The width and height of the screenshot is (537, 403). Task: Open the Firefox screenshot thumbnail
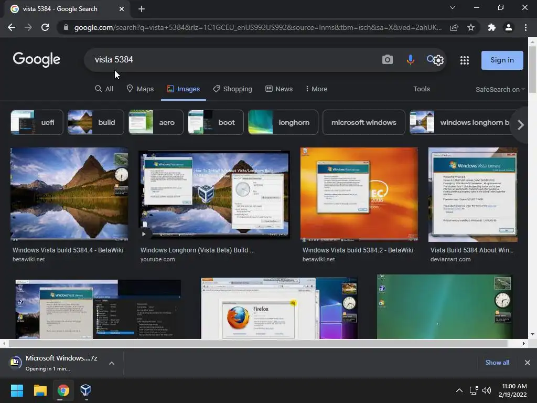click(x=279, y=309)
